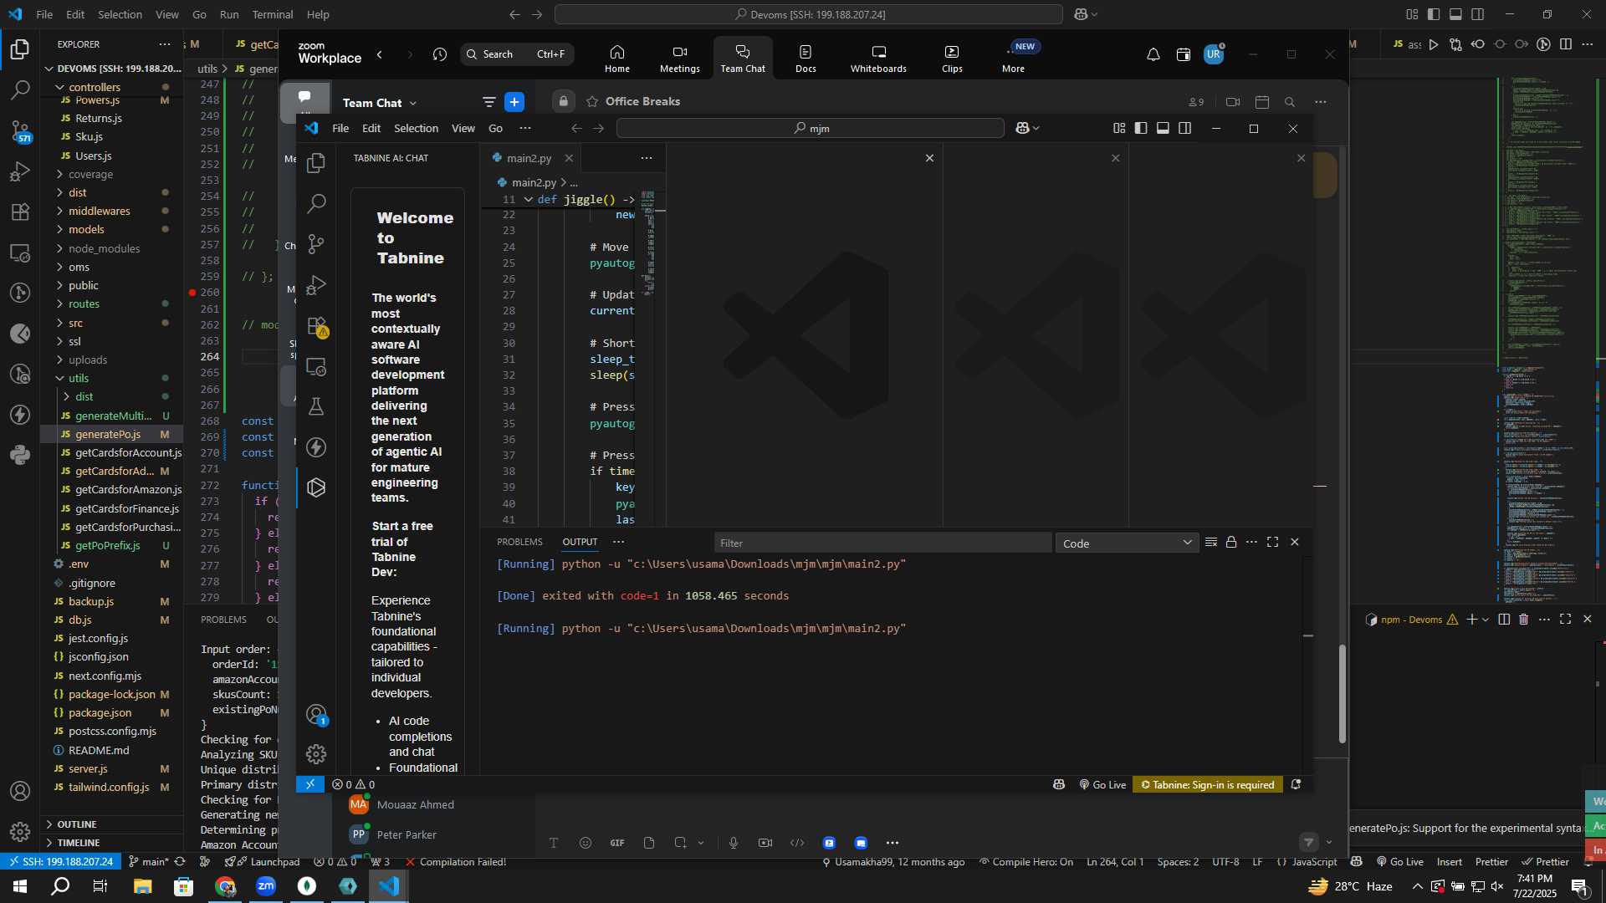Open the Peter Parker chat
Image resolution: width=1606 pixels, height=903 pixels.
(407, 834)
